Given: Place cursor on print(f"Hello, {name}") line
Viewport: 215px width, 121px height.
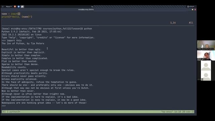Looking at the screenshot, I should point(17,17).
